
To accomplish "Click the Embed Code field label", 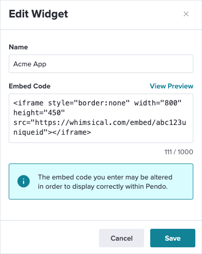I will (30, 86).
